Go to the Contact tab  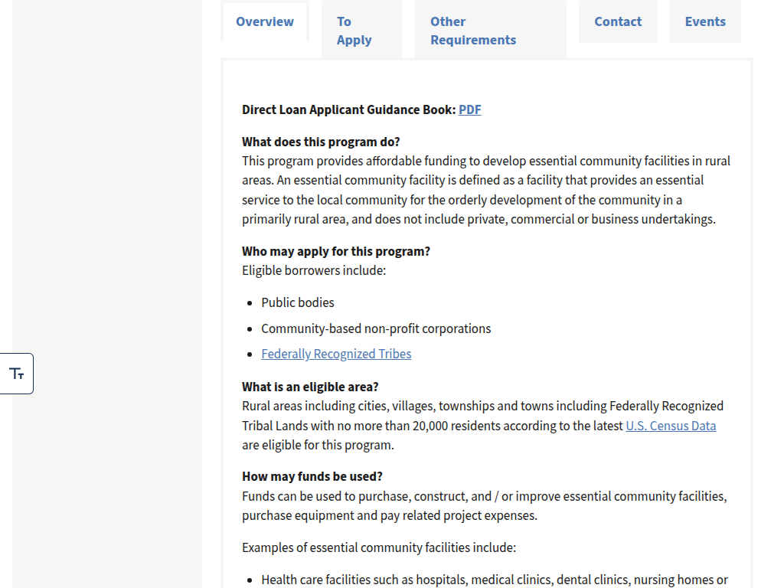618,22
